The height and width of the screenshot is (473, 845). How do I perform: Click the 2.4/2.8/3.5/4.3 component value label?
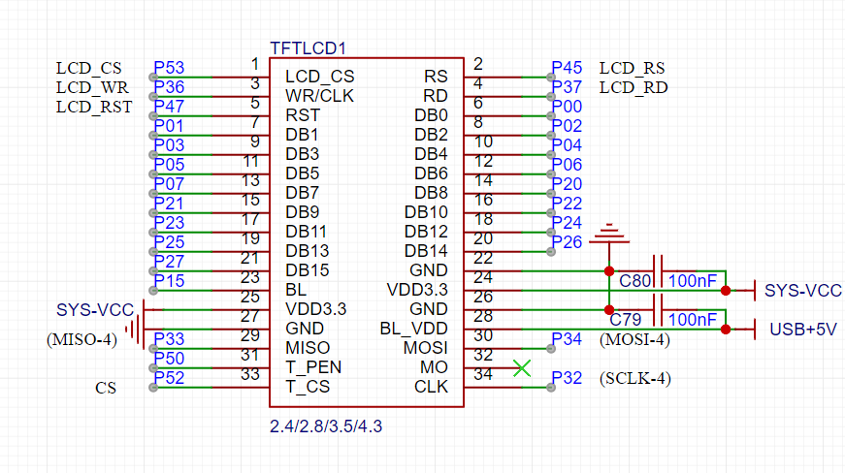click(x=326, y=426)
